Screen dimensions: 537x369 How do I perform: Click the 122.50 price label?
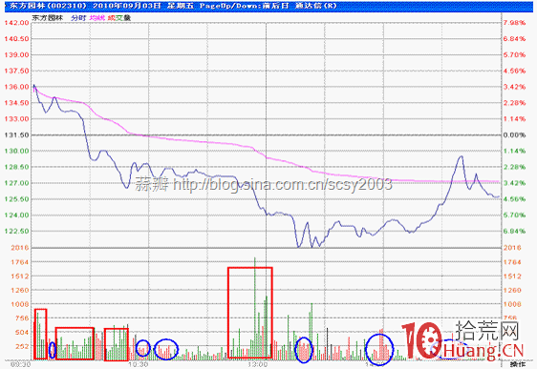coord(16,232)
